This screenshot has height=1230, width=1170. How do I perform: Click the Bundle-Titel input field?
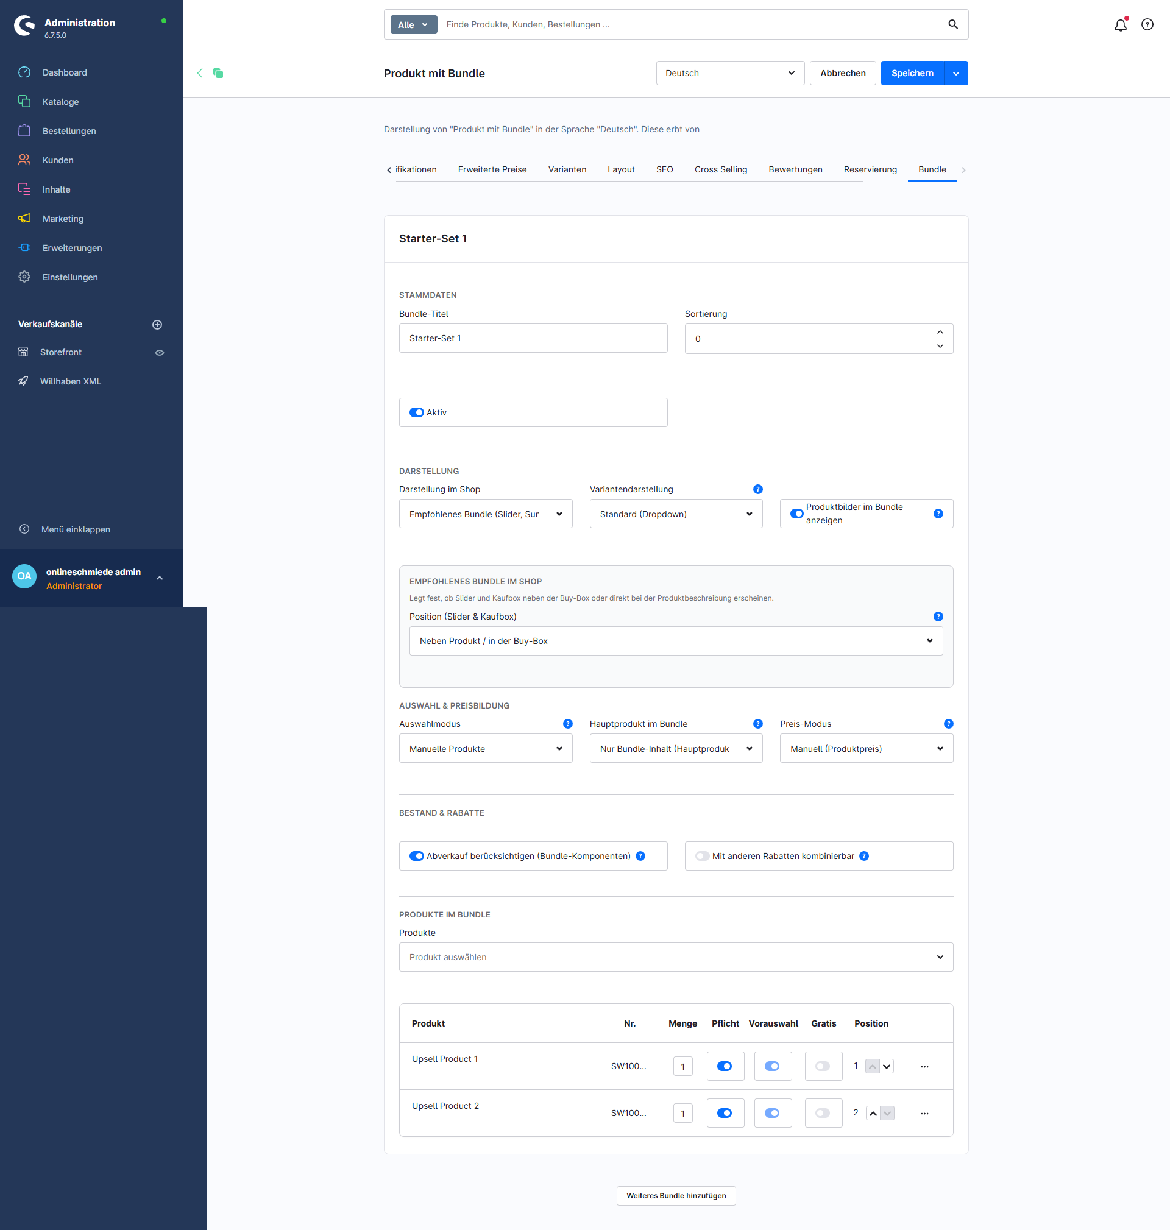click(x=533, y=338)
